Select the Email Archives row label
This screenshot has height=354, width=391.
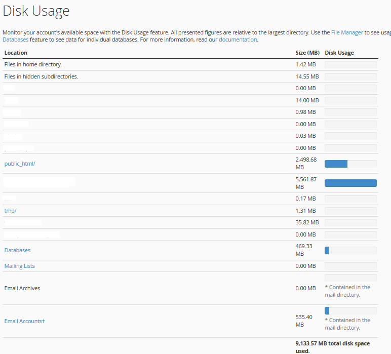coord(22,288)
